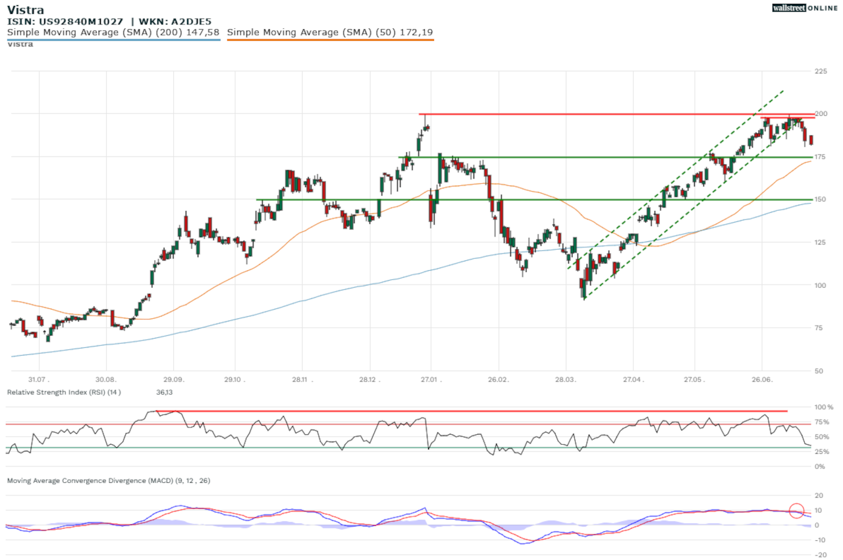Click the date label 27.04.
Screen dimensions: 843x560
[633, 379]
